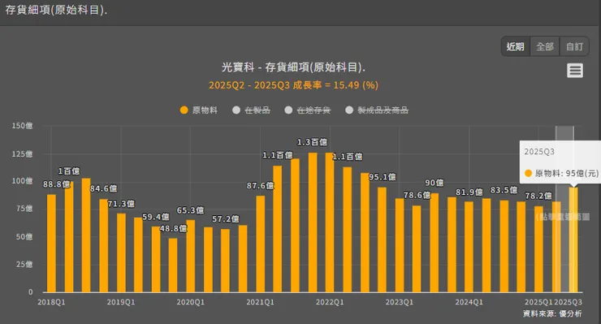Click the 78.6億 data label

point(417,195)
